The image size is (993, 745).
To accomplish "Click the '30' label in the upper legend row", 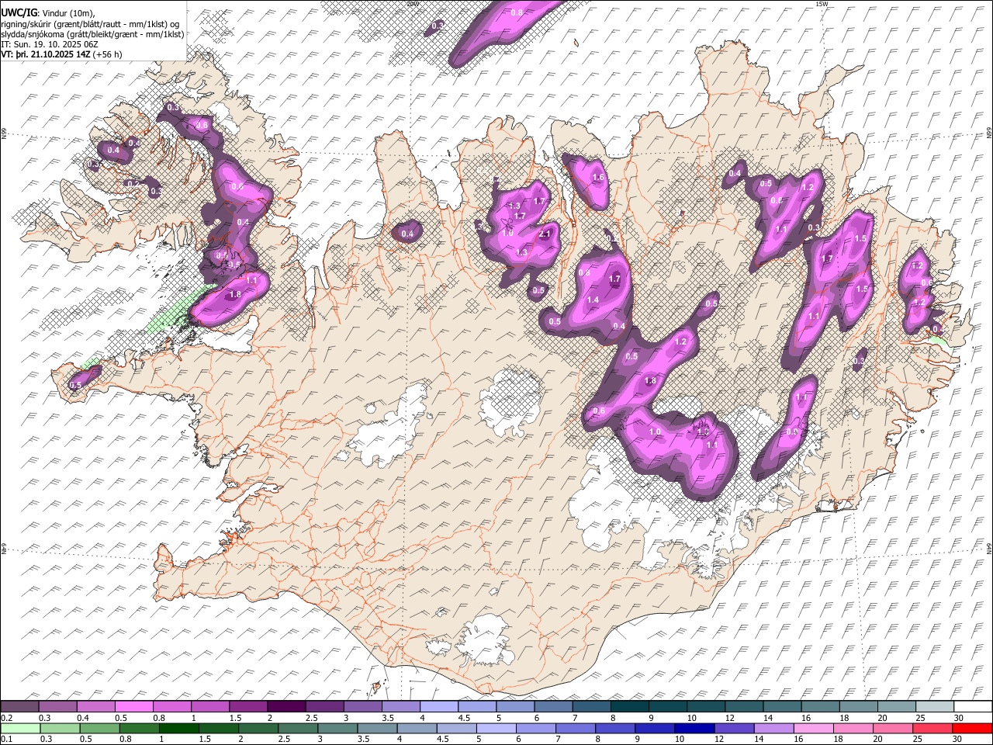I will click(x=958, y=719).
